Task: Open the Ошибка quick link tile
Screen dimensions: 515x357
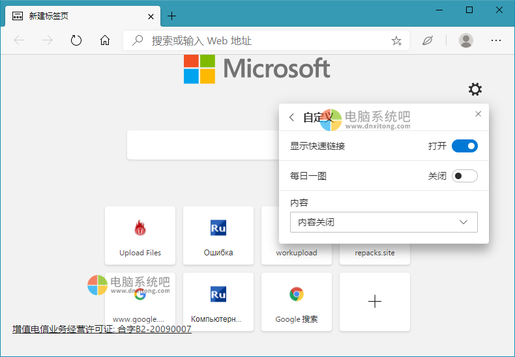Action: click(218, 235)
